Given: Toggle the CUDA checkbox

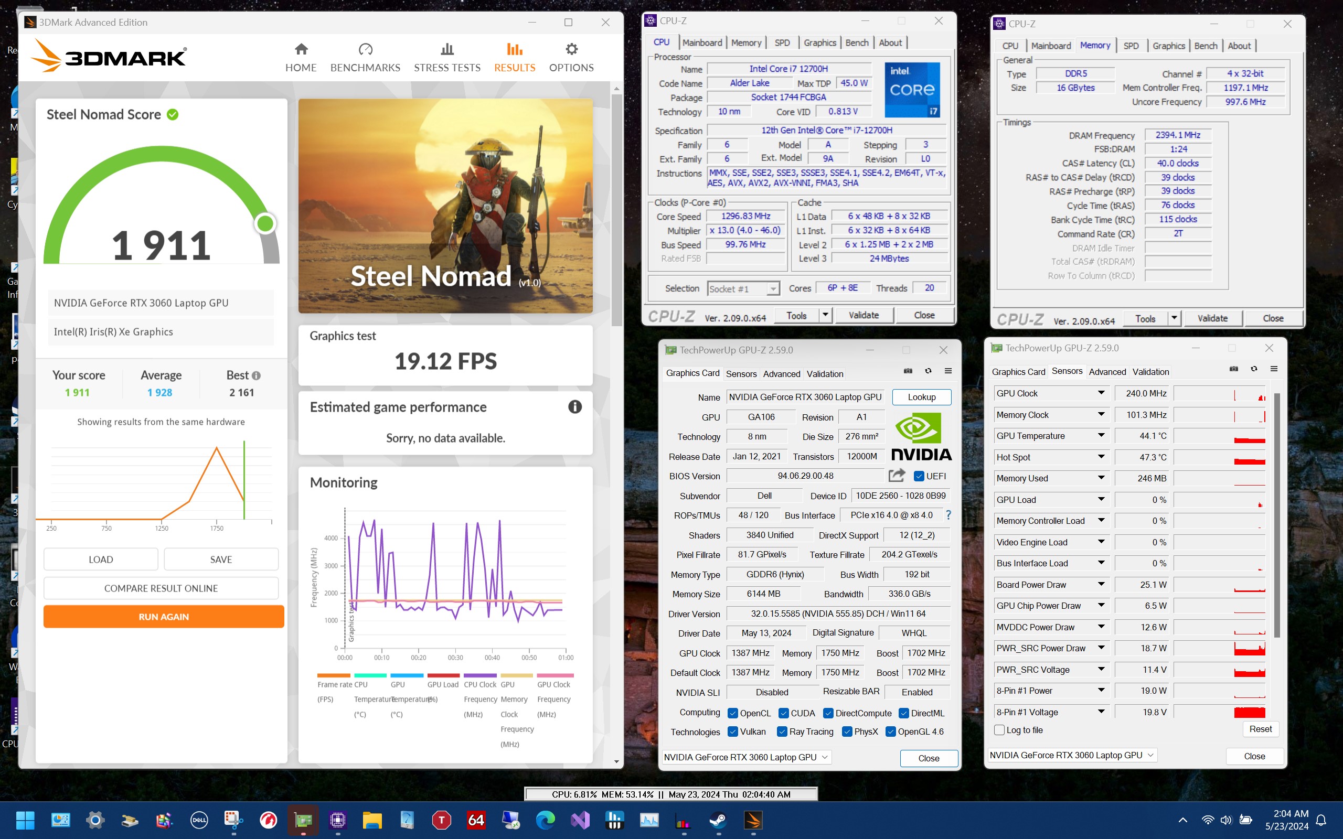Looking at the screenshot, I should tap(784, 713).
